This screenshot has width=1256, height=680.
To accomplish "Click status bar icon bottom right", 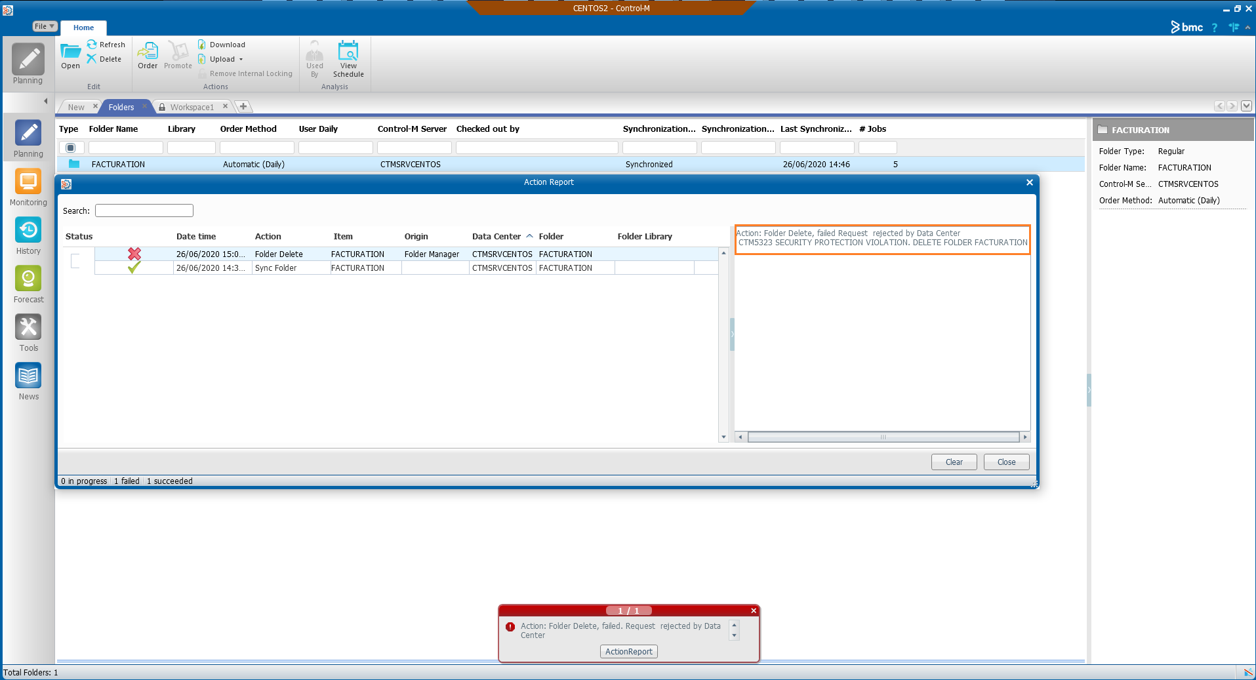I will [x=1248, y=672].
